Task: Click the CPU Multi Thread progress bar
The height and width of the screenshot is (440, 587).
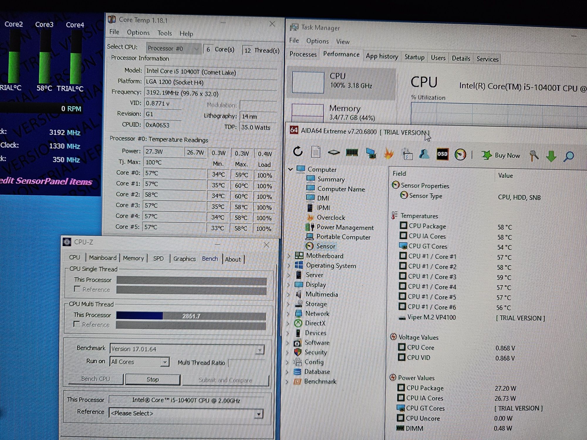Action: click(x=191, y=316)
